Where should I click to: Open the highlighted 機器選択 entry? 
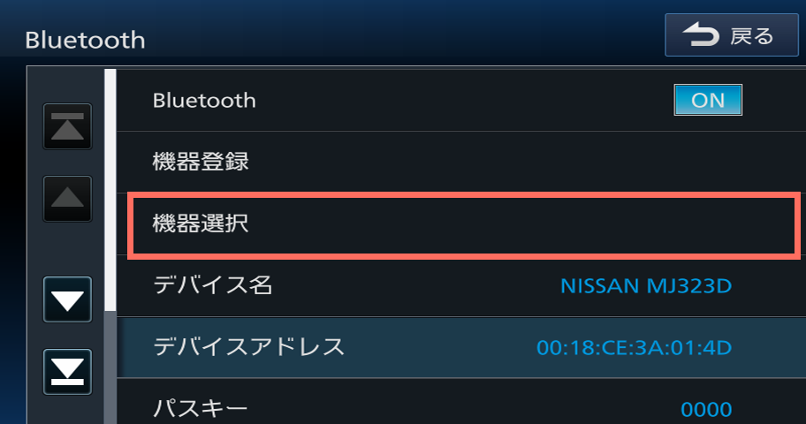(x=201, y=224)
